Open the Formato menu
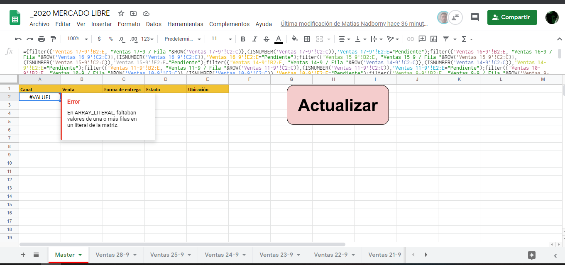The image size is (565, 265). 129,24
